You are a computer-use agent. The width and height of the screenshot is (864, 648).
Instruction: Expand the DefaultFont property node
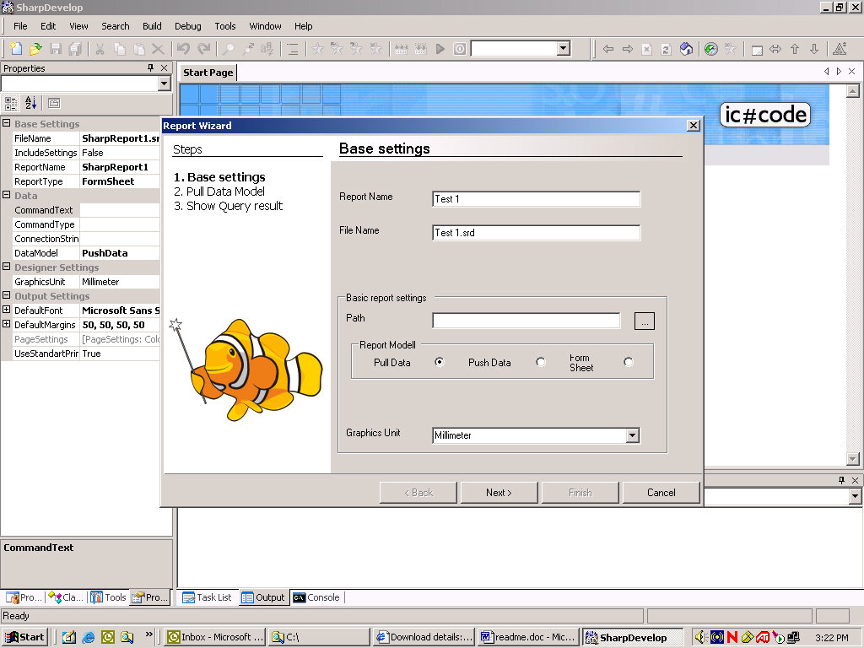point(7,310)
